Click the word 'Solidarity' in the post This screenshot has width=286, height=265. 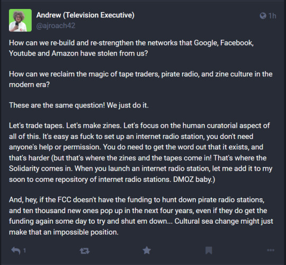tap(24, 169)
